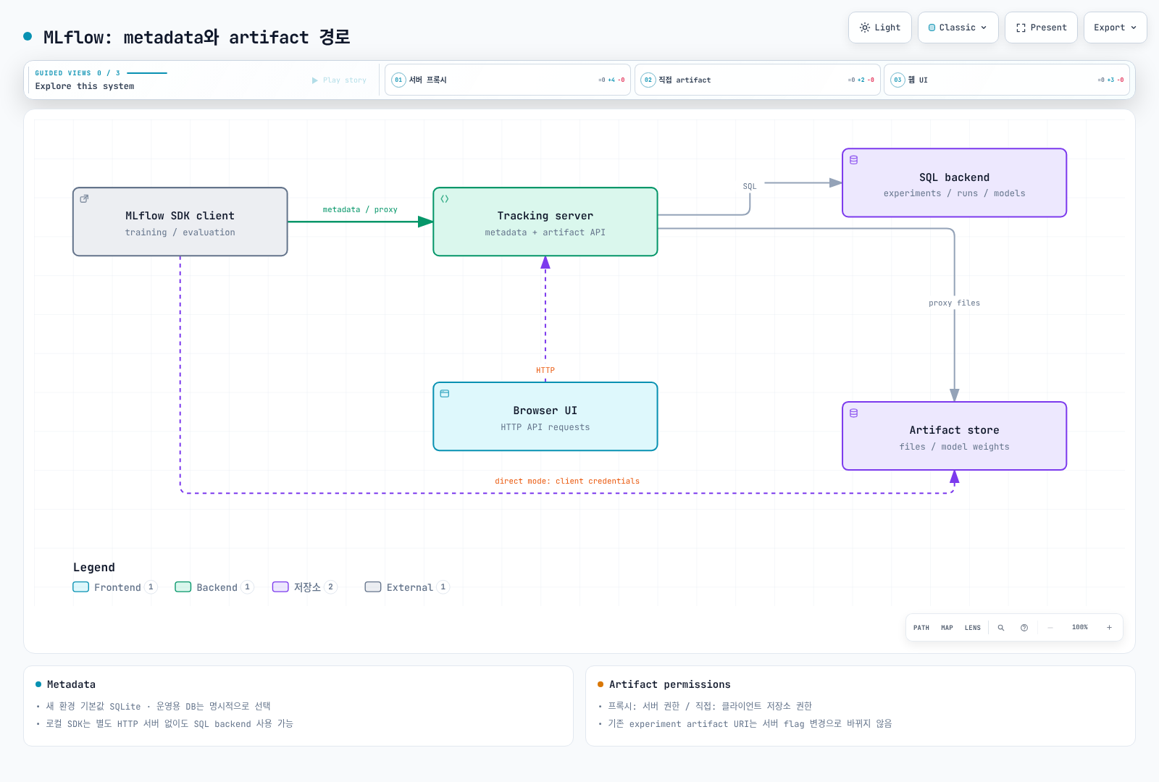1159x782 pixels.
Task: Open the help question mark icon
Action: pos(1024,628)
